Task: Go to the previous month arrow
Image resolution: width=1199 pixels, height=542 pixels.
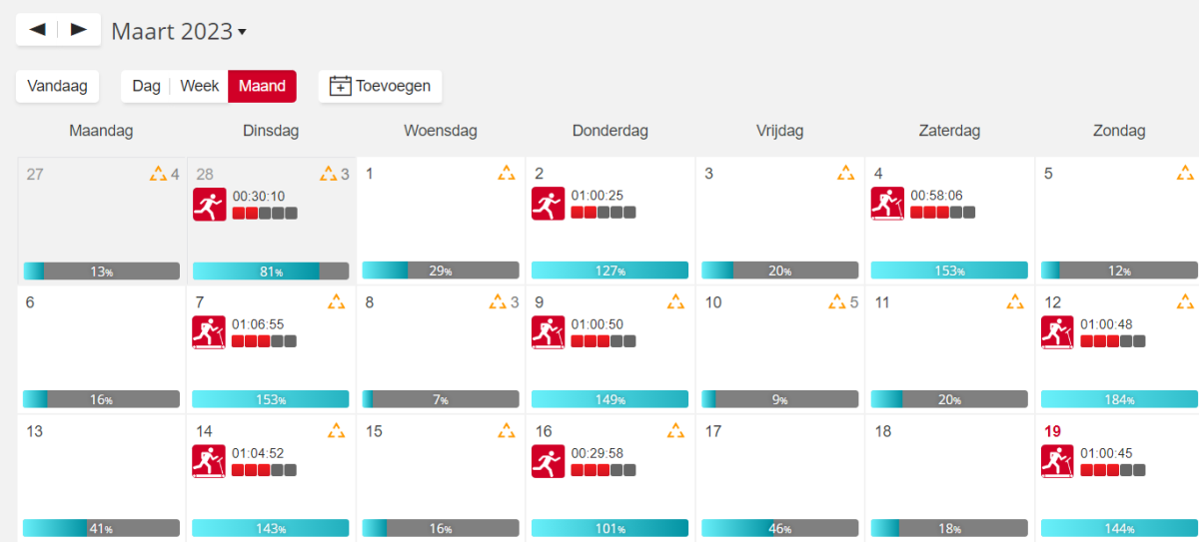Action: [x=38, y=29]
